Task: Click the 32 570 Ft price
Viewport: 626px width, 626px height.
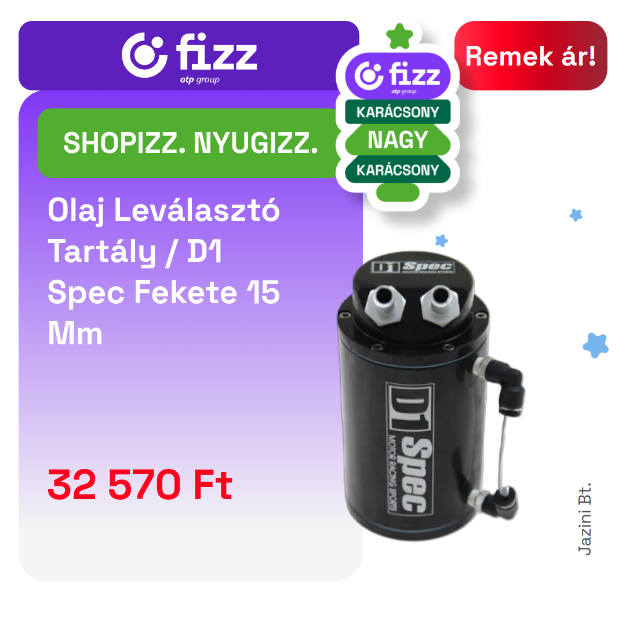Action: [140, 485]
